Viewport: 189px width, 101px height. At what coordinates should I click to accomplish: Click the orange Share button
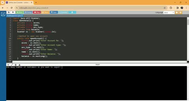pos(45,12)
